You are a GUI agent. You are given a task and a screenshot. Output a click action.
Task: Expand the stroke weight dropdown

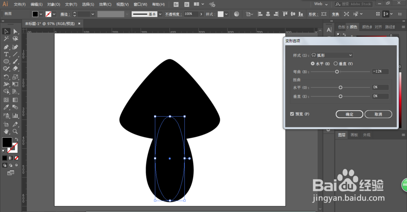(x=93, y=14)
